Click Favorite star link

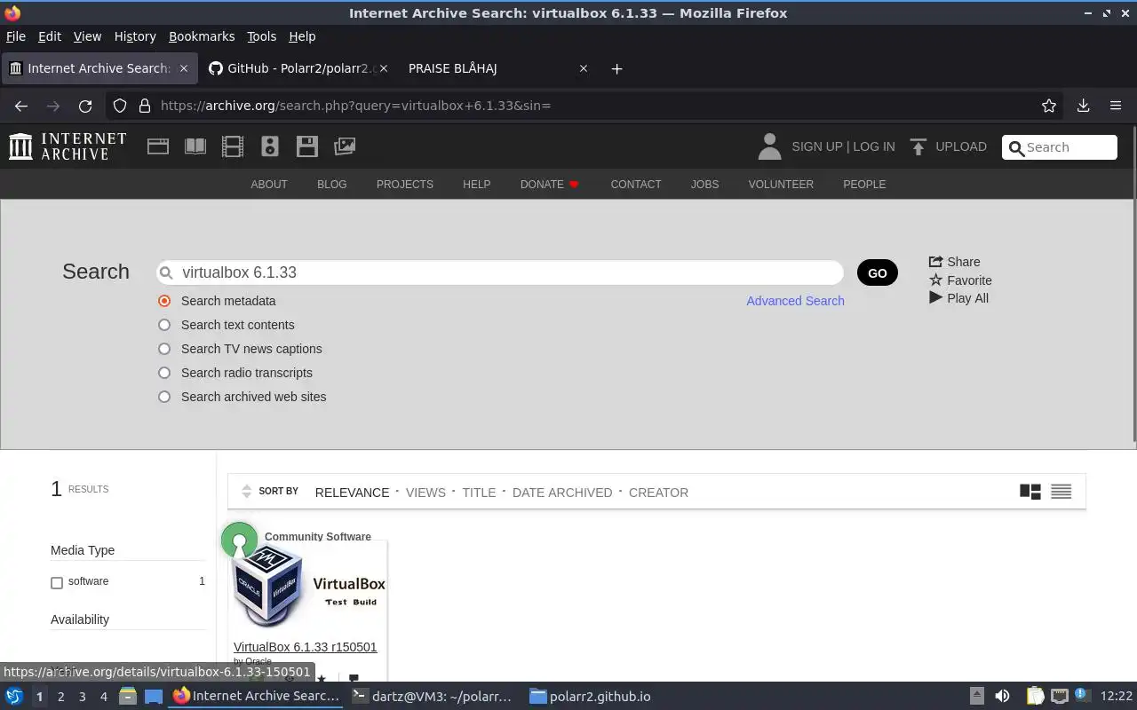click(x=960, y=280)
